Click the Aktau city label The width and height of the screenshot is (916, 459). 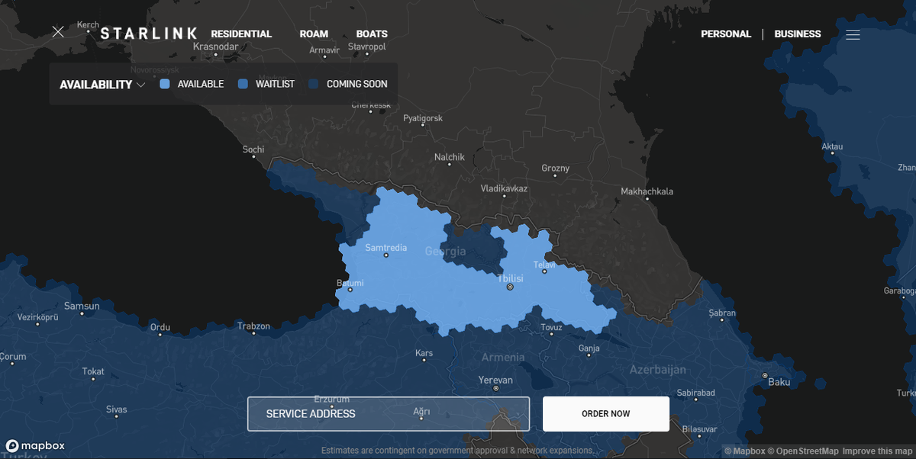[832, 146]
